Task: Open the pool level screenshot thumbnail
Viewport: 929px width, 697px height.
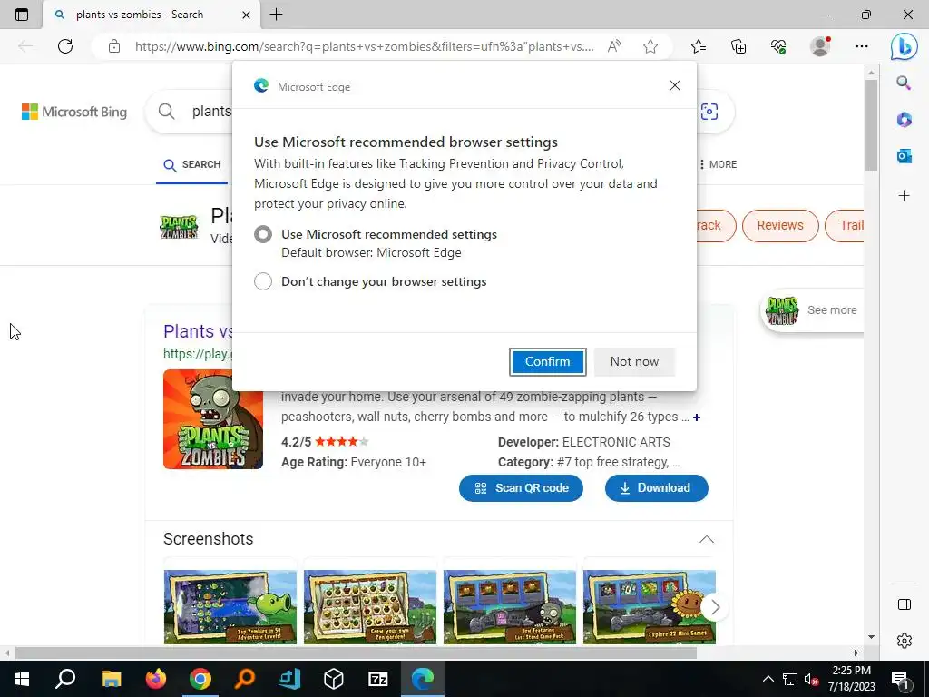Action: click(x=230, y=607)
